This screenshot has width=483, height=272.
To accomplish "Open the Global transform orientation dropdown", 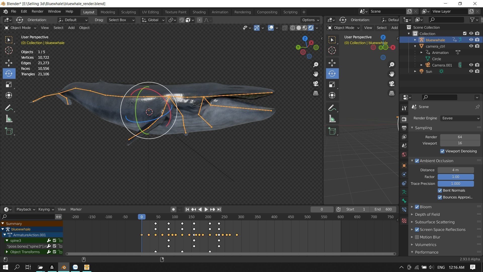I will (153, 20).
